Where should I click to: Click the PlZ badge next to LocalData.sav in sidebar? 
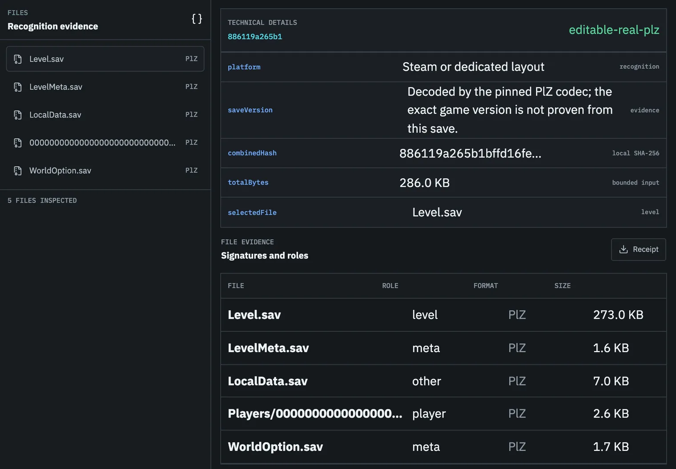(191, 115)
